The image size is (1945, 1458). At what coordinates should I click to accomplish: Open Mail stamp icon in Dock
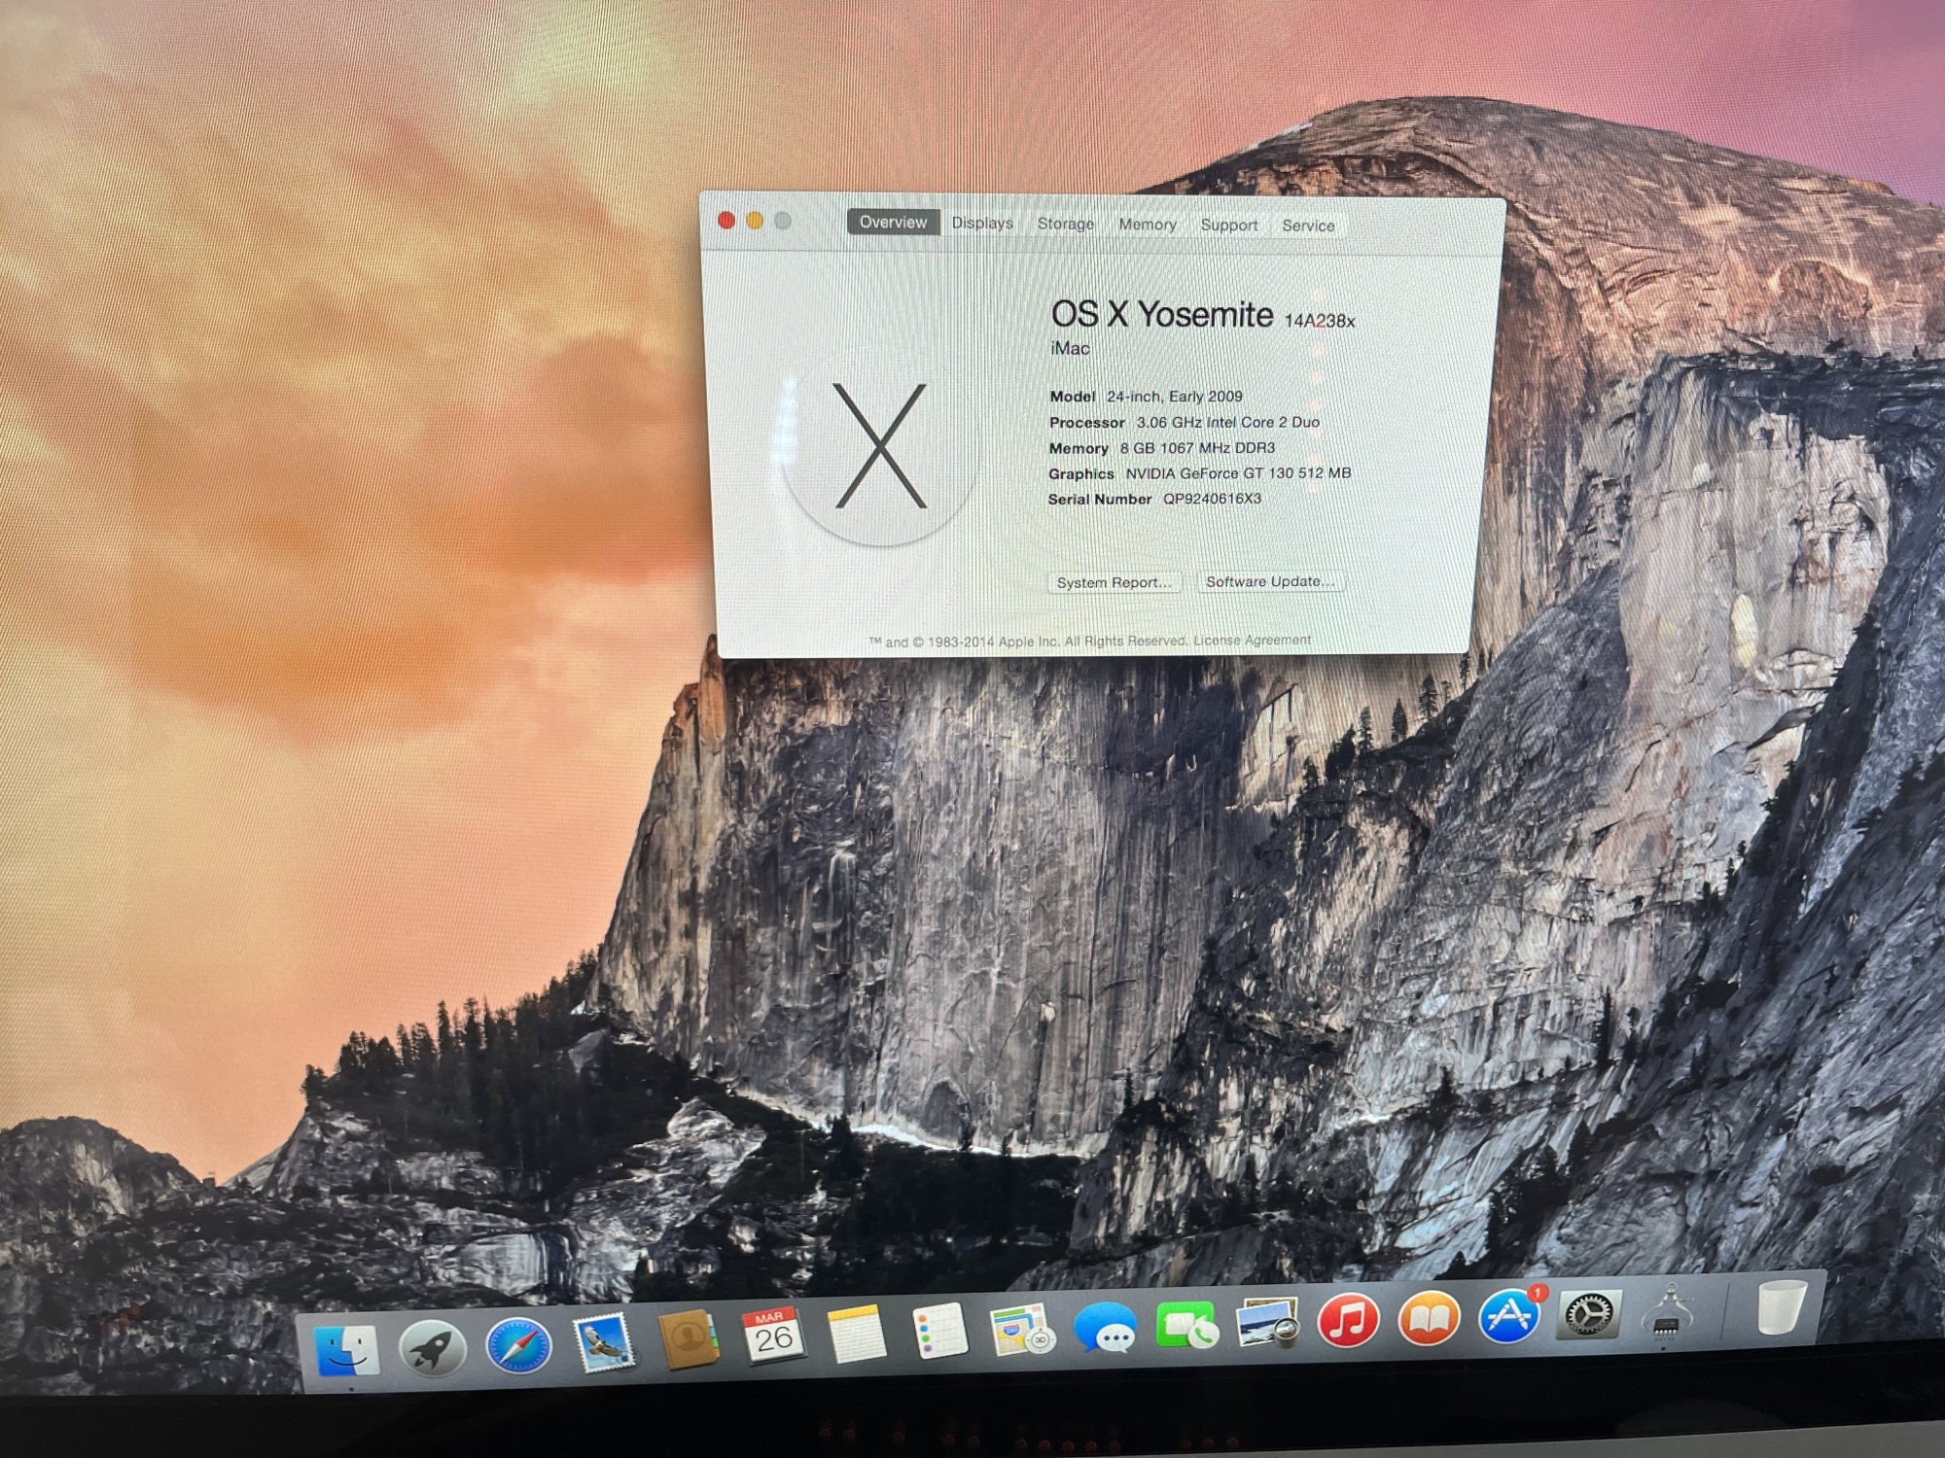603,1344
